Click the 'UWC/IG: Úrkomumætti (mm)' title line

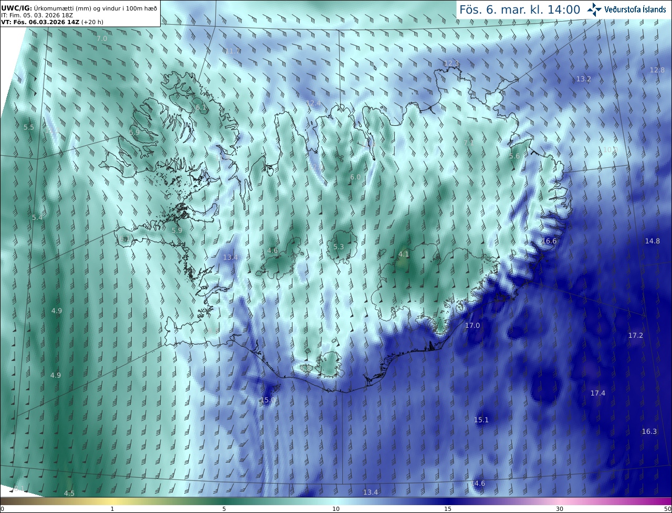[80, 8]
